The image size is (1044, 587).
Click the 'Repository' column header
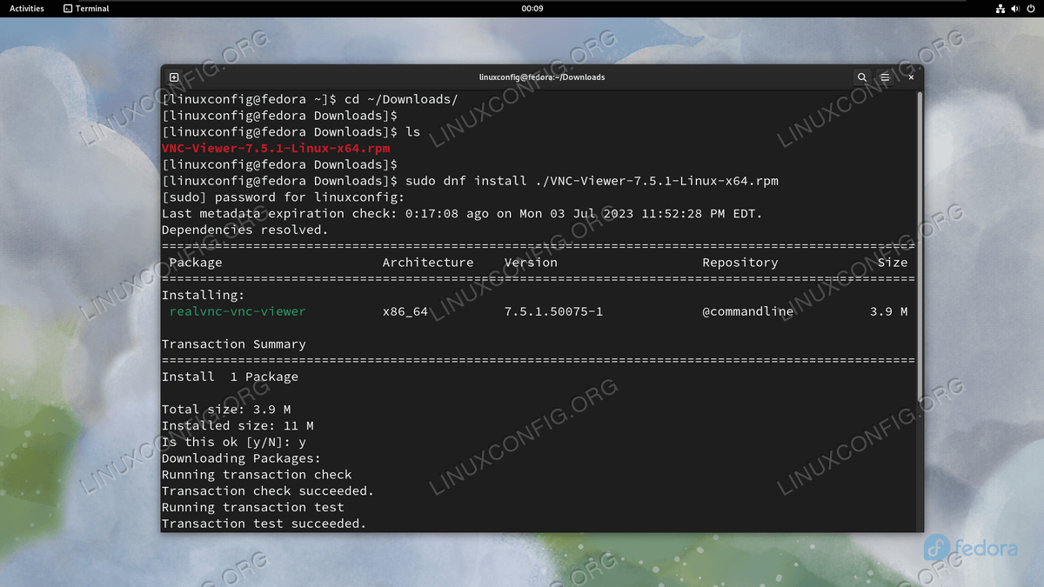point(740,263)
